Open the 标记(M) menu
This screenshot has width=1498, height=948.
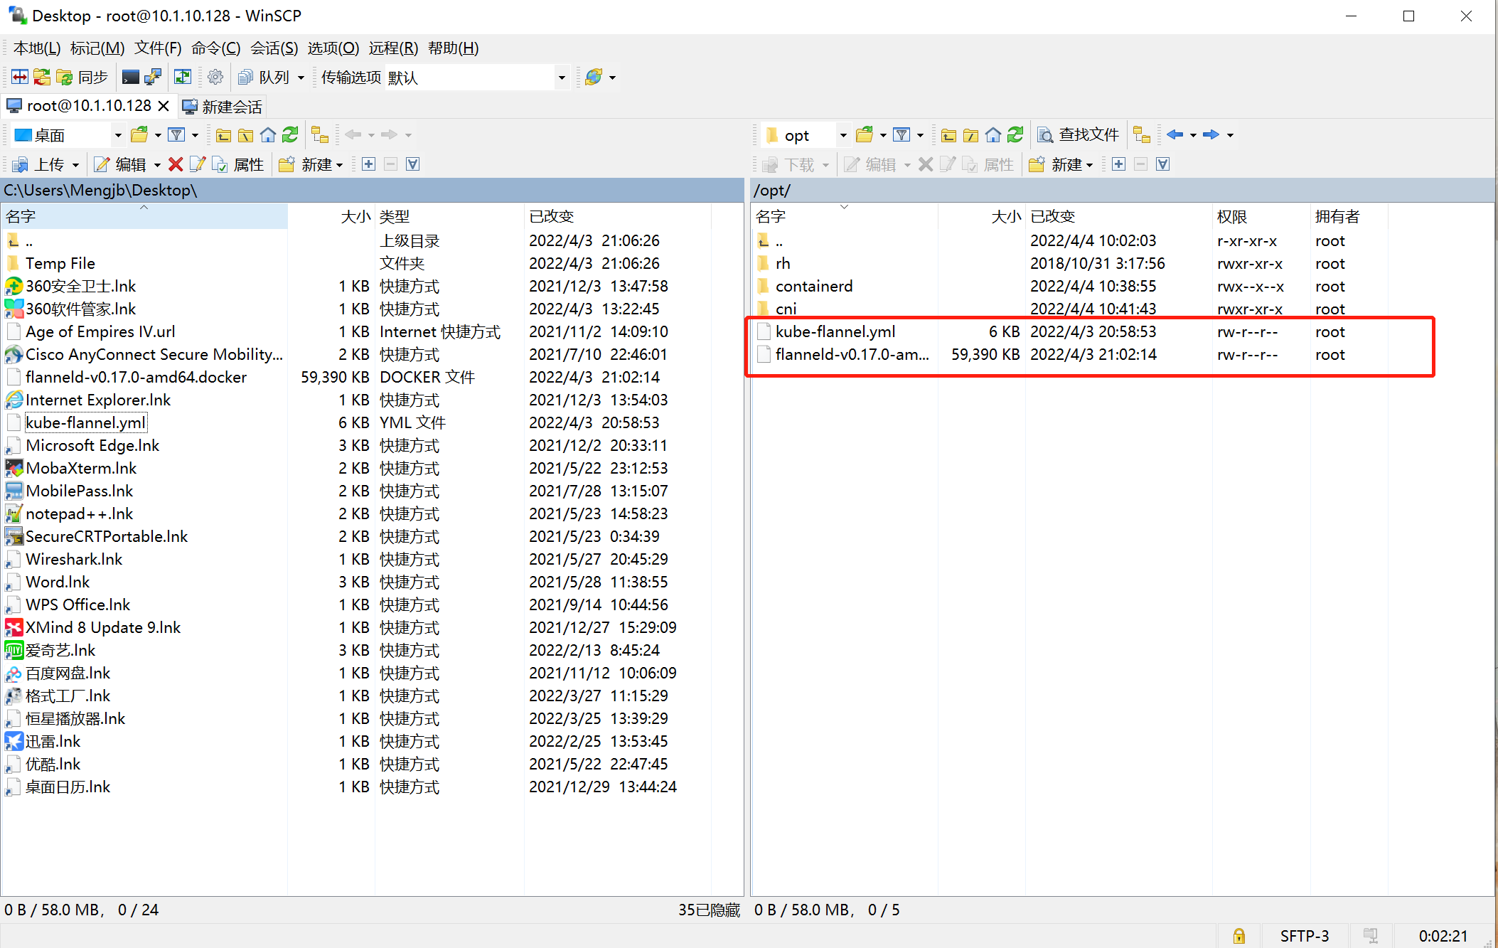[97, 48]
